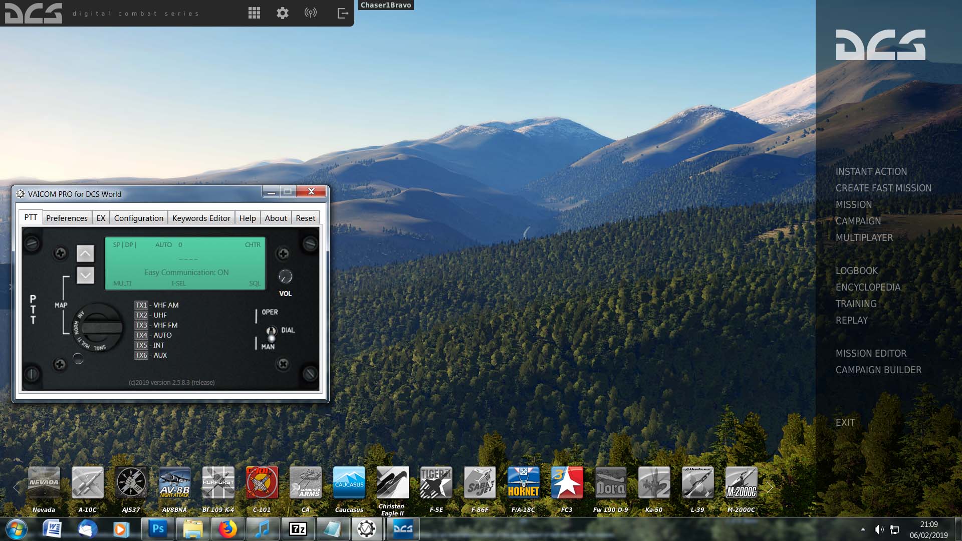Adjust the VOL knob
This screenshot has width=962, height=541.
285,276
